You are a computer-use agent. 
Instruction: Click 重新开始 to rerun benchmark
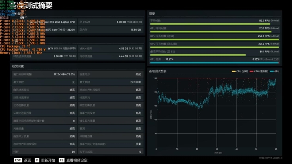pos(48,160)
